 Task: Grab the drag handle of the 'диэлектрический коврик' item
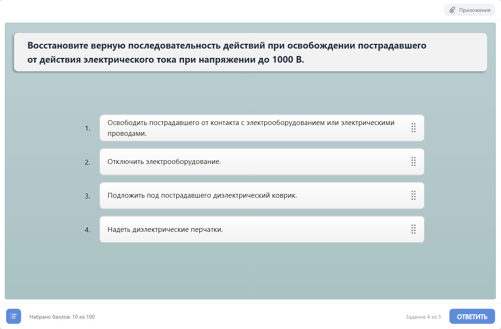(413, 195)
